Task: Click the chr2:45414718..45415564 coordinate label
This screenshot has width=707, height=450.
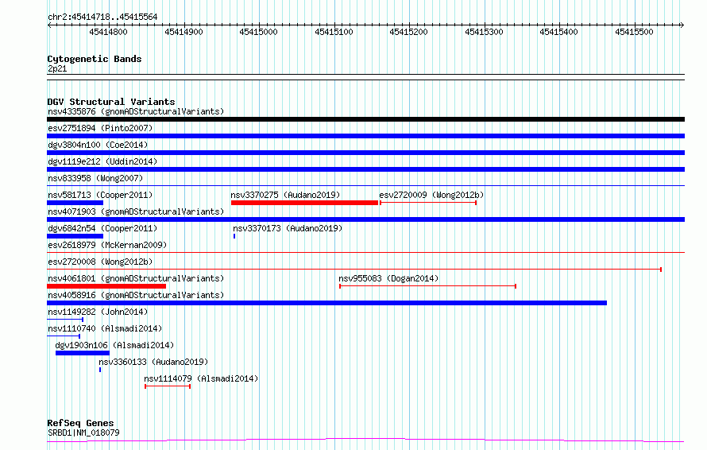Action: coord(102,17)
